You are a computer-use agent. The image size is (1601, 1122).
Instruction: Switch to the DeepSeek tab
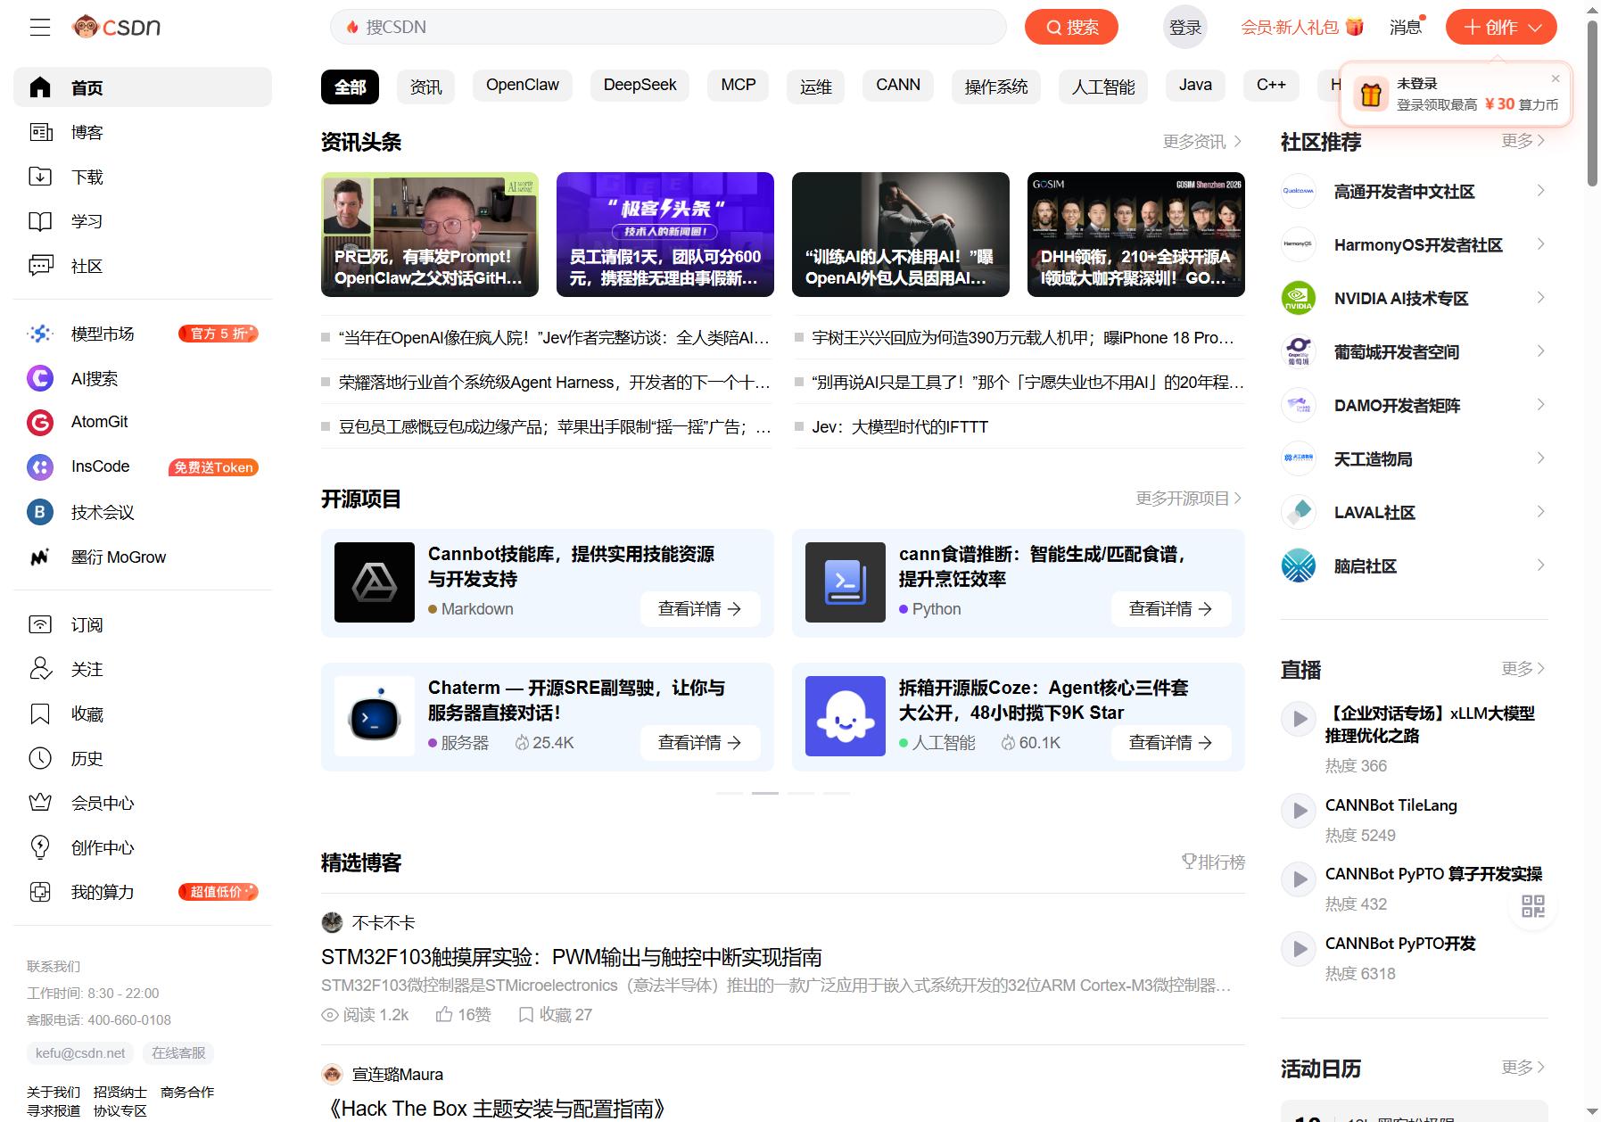point(640,86)
